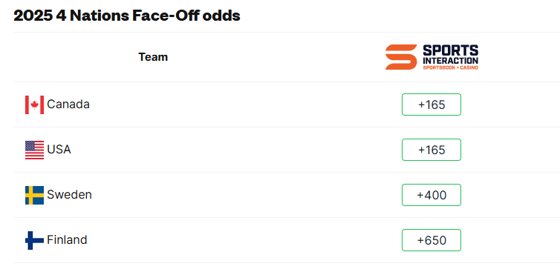Pick Sweden +400 odds button

click(432, 195)
